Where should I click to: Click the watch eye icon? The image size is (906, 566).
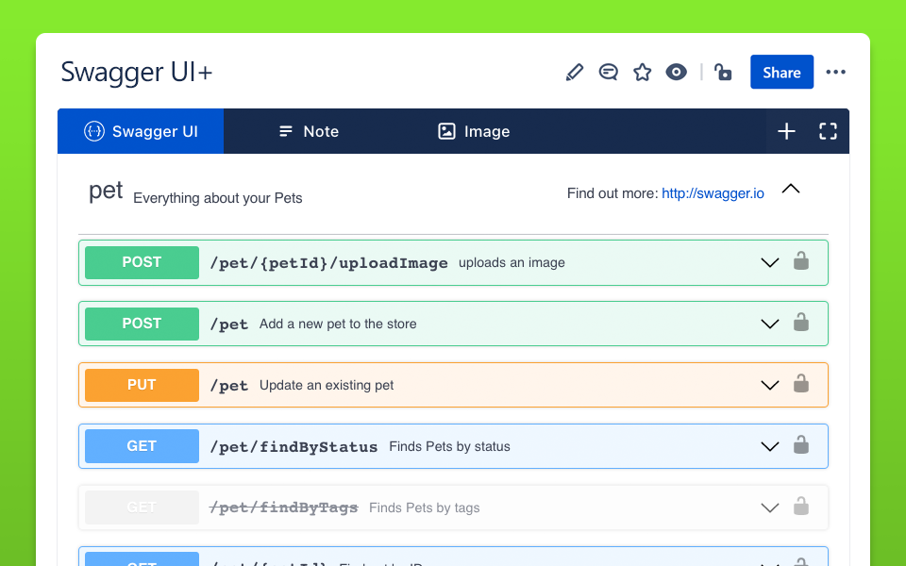pos(676,72)
